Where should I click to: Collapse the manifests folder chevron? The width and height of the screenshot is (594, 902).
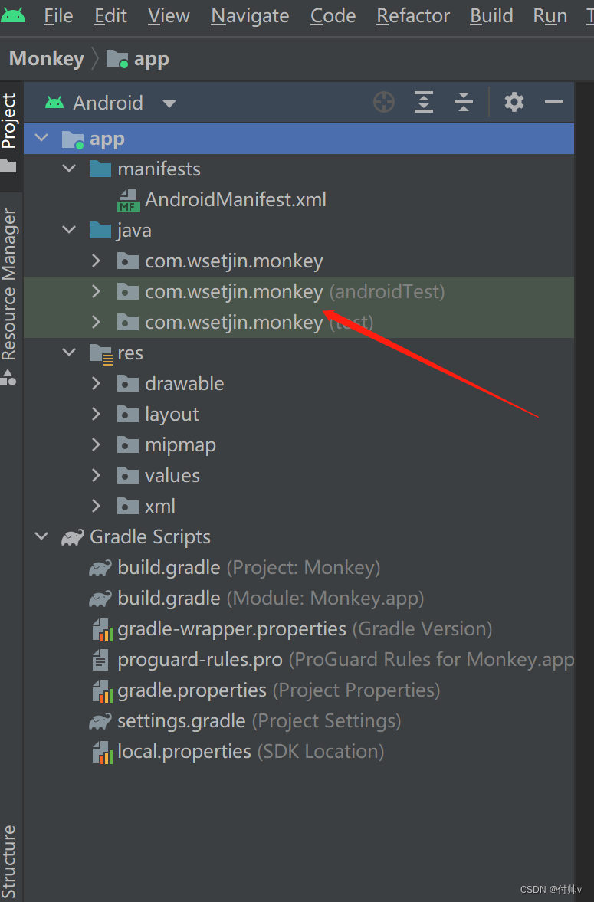point(69,169)
